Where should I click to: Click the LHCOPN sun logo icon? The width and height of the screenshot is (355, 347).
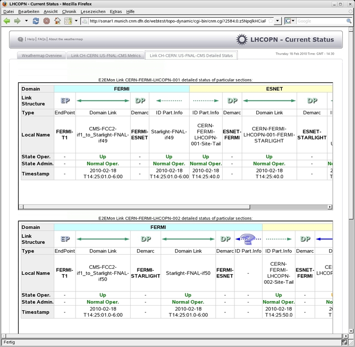click(x=242, y=40)
